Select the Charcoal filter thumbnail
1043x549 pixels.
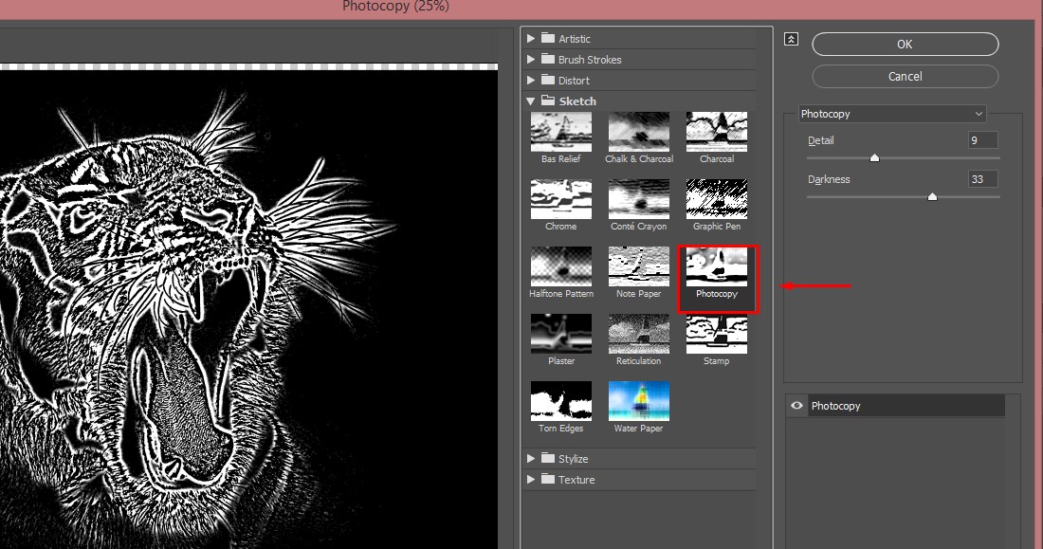click(x=717, y=132)
